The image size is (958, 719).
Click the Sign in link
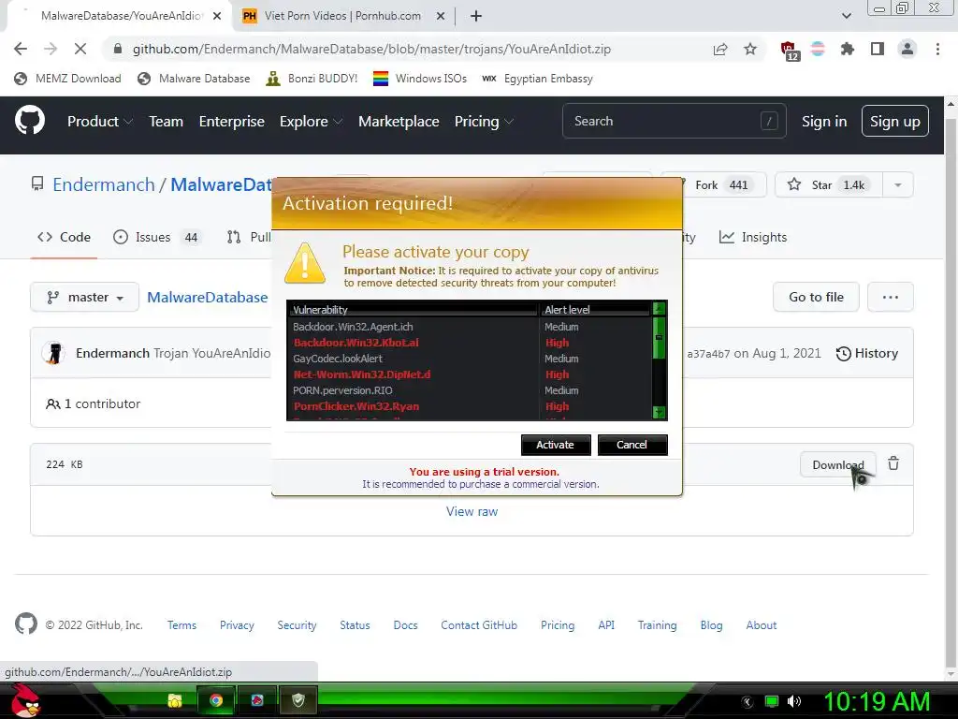tap(824, 121)
